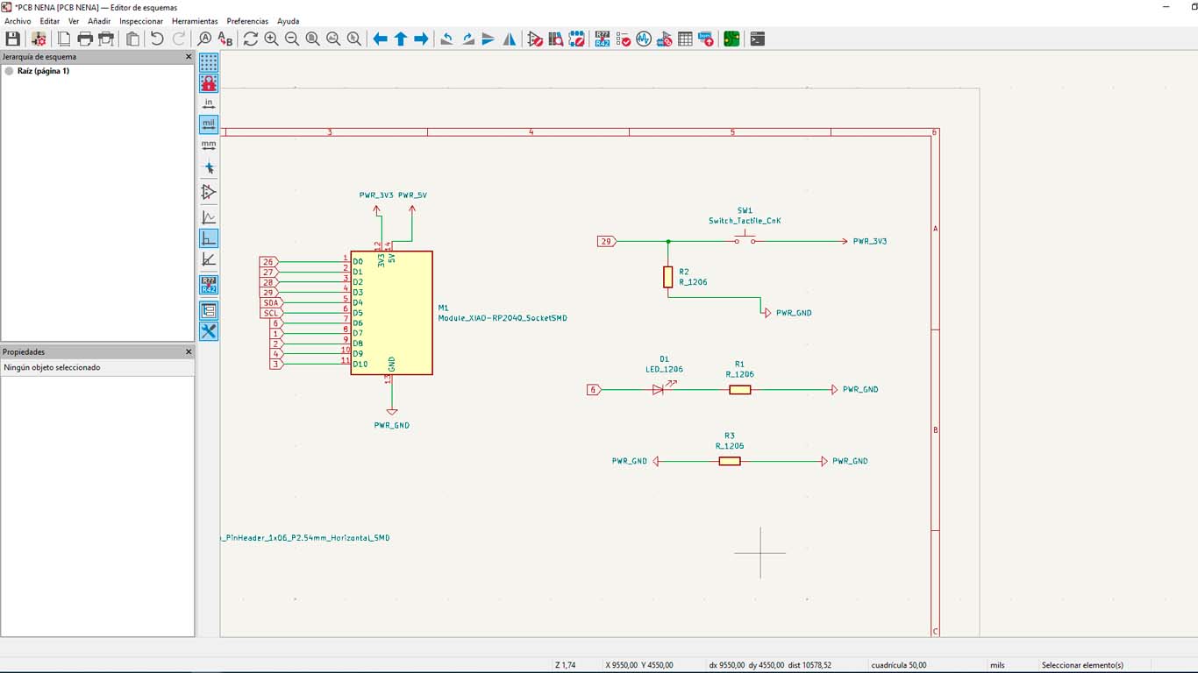Mirror selection vertically

[x=488, y=39]
